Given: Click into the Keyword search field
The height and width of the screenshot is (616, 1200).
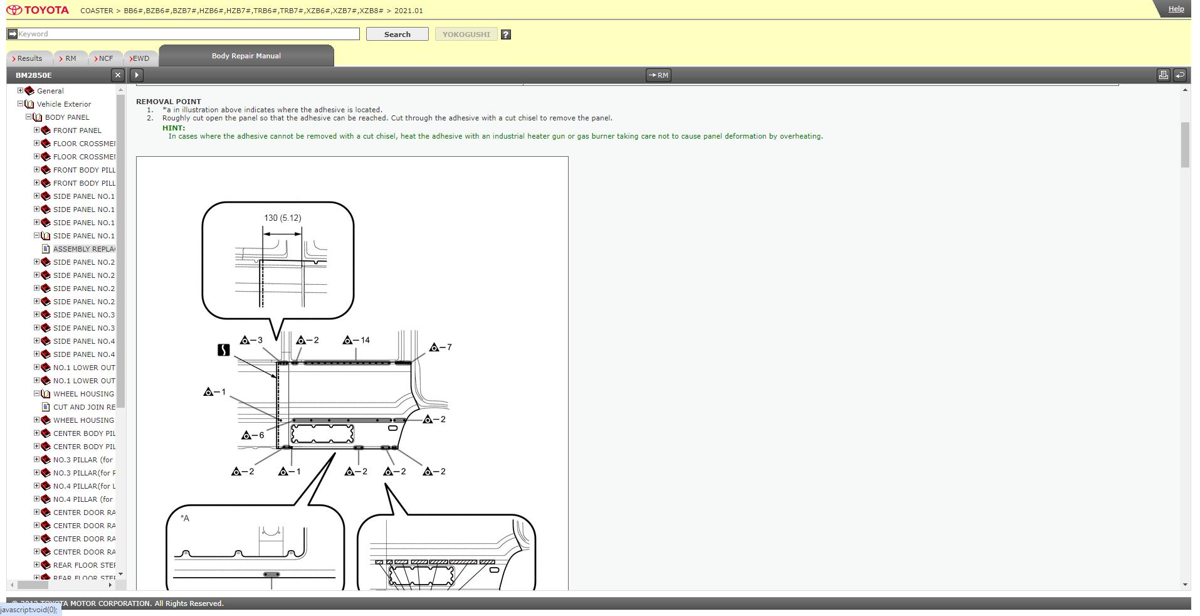Looking at the screenshot, I should (x=188, y=34).
